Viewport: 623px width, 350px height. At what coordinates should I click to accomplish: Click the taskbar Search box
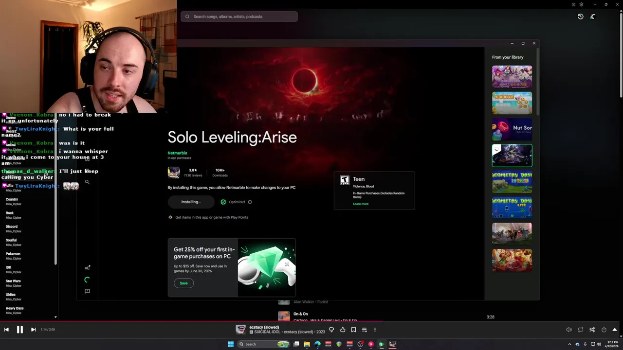pyautogui.click(x=264, y=344)
